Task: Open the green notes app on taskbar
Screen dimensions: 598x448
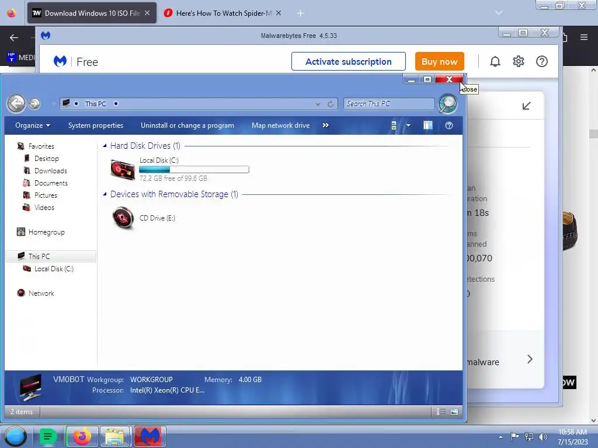Action: coord(48,436)
